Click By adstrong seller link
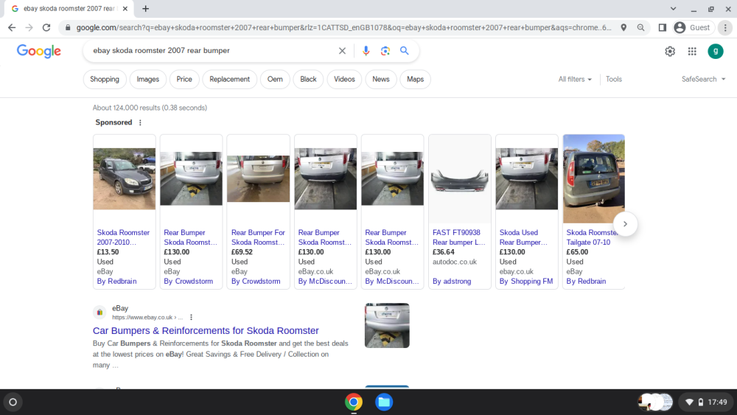 452,281
